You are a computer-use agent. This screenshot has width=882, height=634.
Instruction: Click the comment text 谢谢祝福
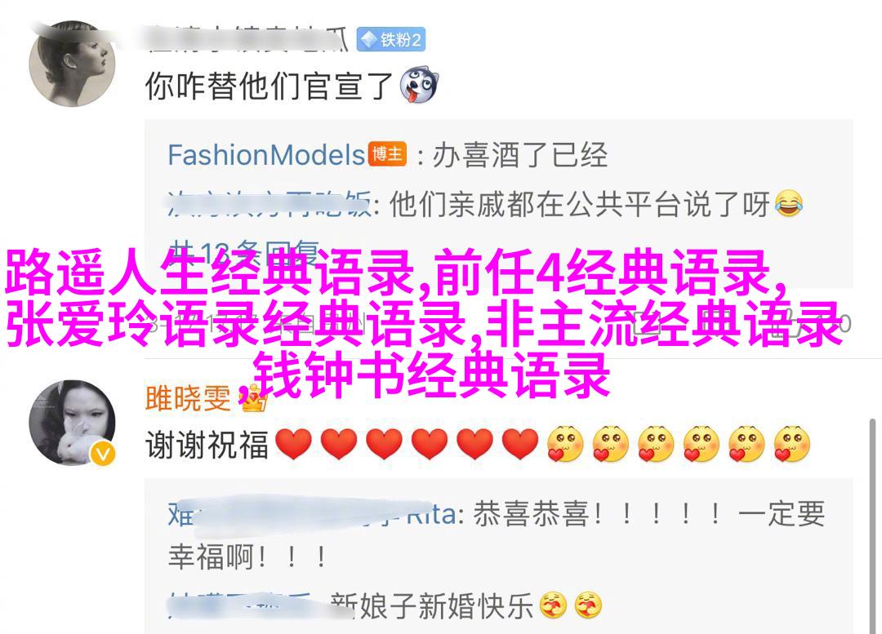tap(207, 445)
